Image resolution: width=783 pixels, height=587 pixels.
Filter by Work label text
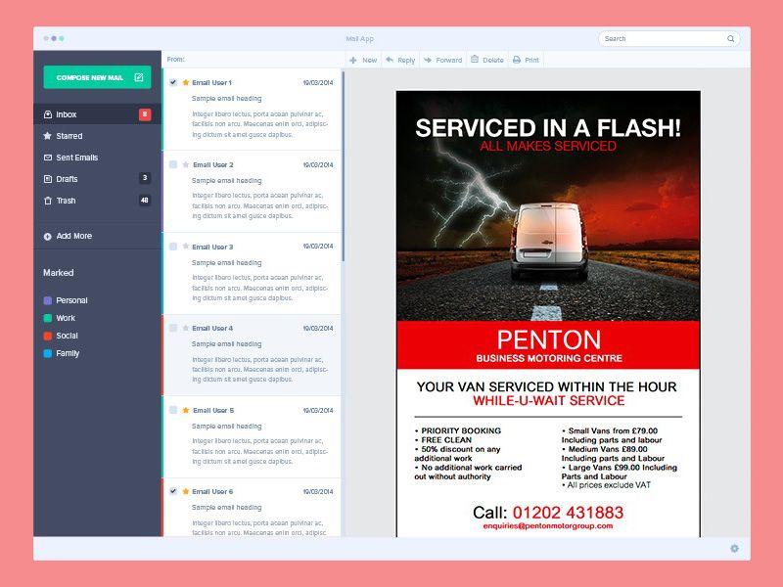[66, 318]
